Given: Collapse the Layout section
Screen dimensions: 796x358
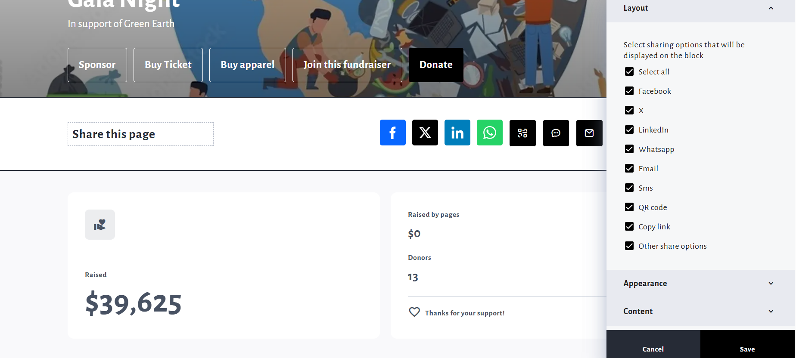Looking at the screenshot, I should (x=771, y=8).
